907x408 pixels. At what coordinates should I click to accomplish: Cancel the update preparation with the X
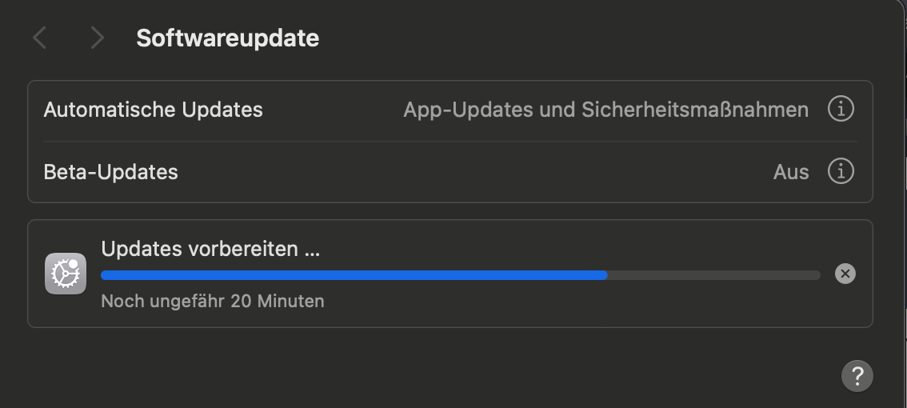coord(845,274)
